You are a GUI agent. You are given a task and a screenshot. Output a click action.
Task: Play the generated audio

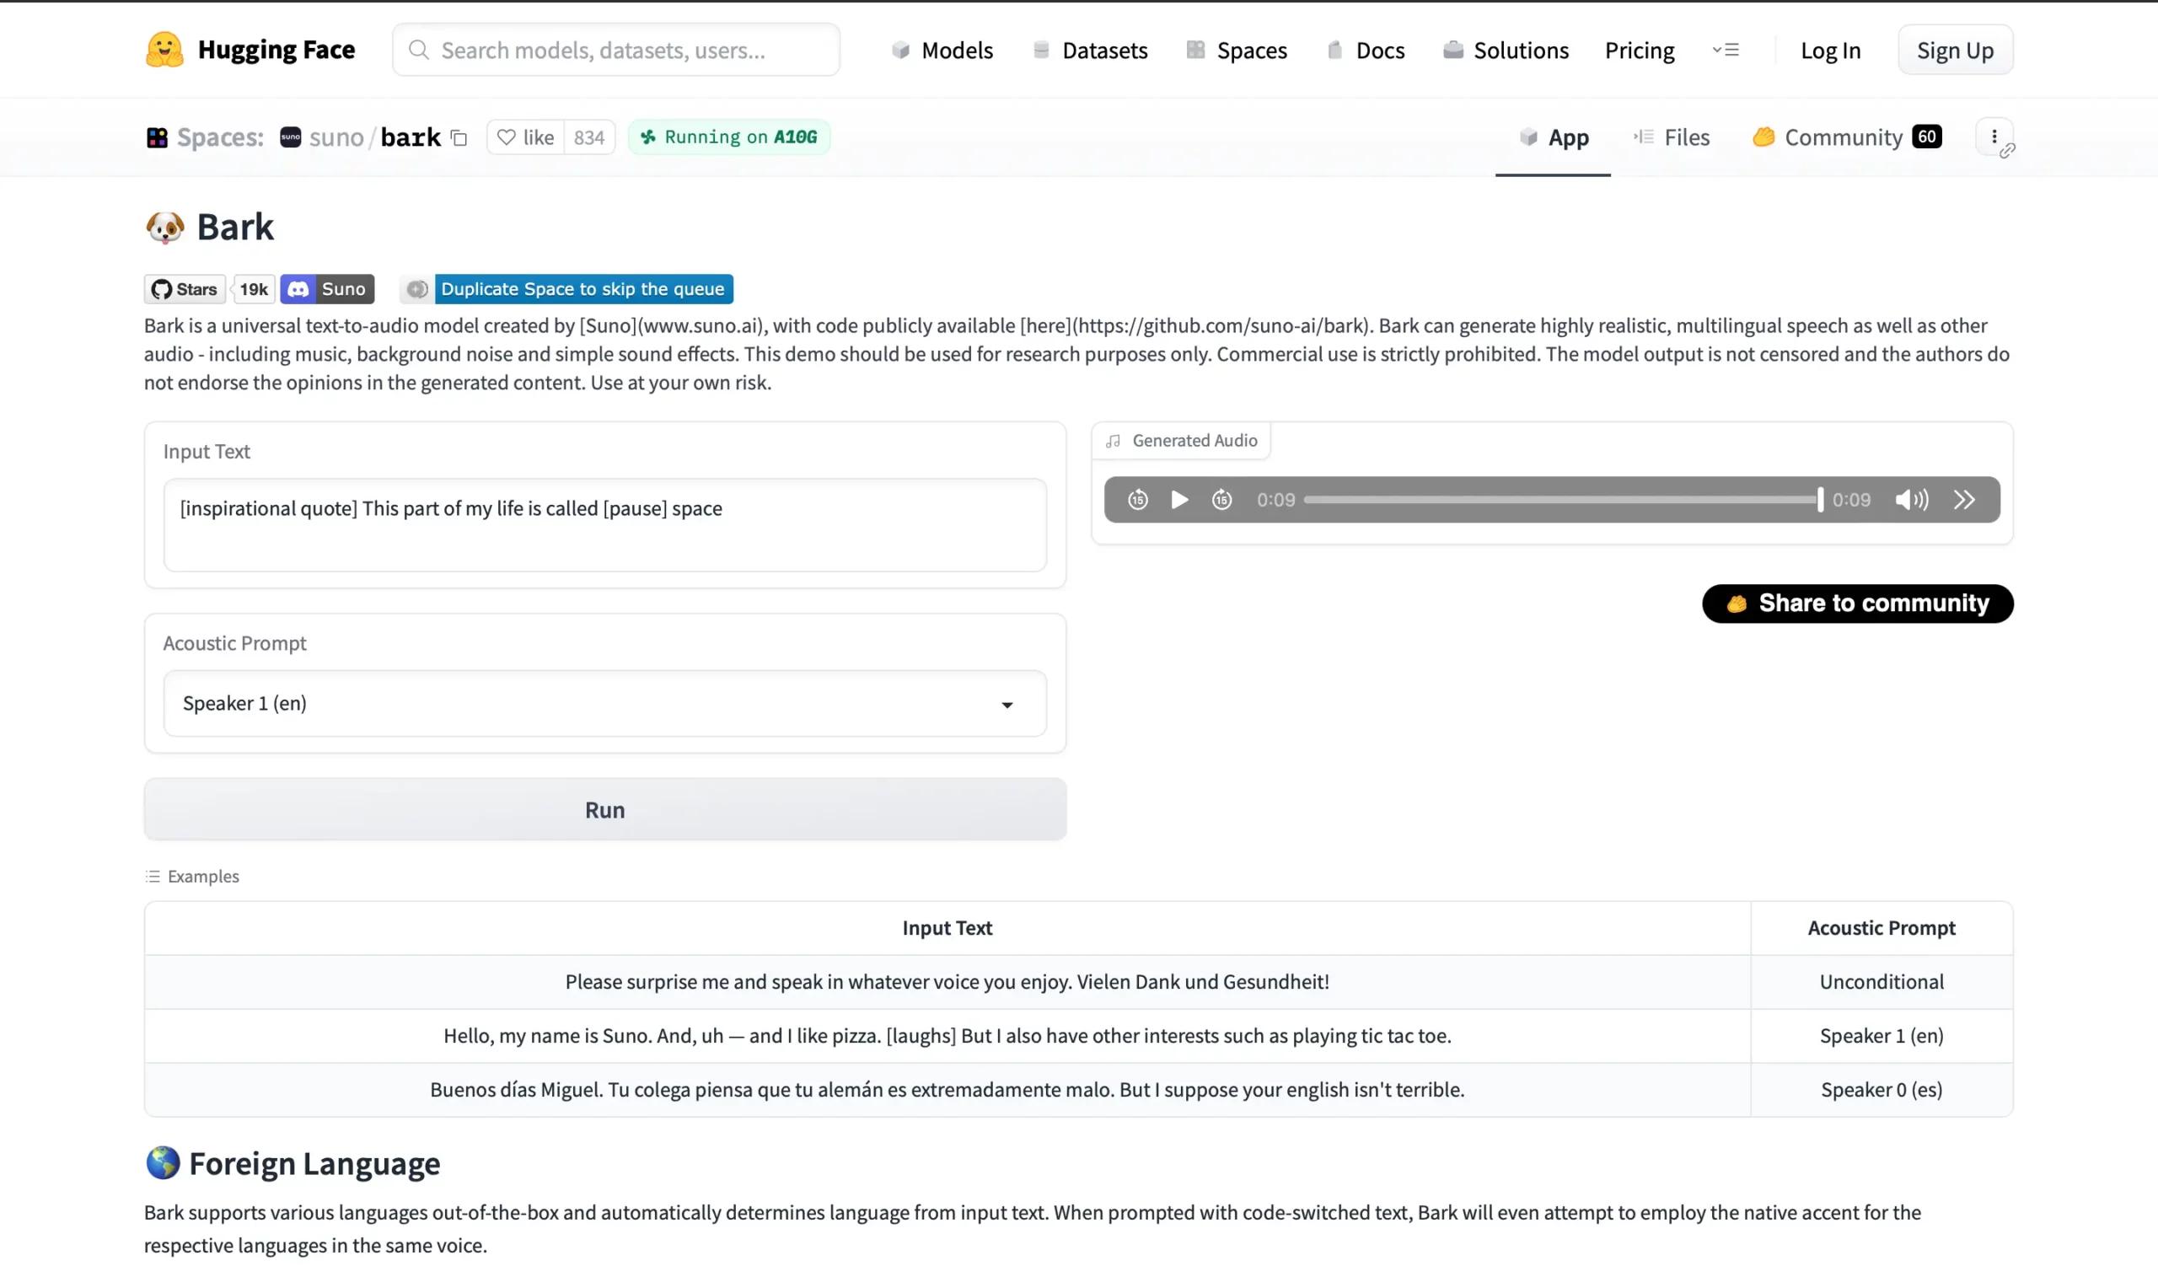point(1179,499)
